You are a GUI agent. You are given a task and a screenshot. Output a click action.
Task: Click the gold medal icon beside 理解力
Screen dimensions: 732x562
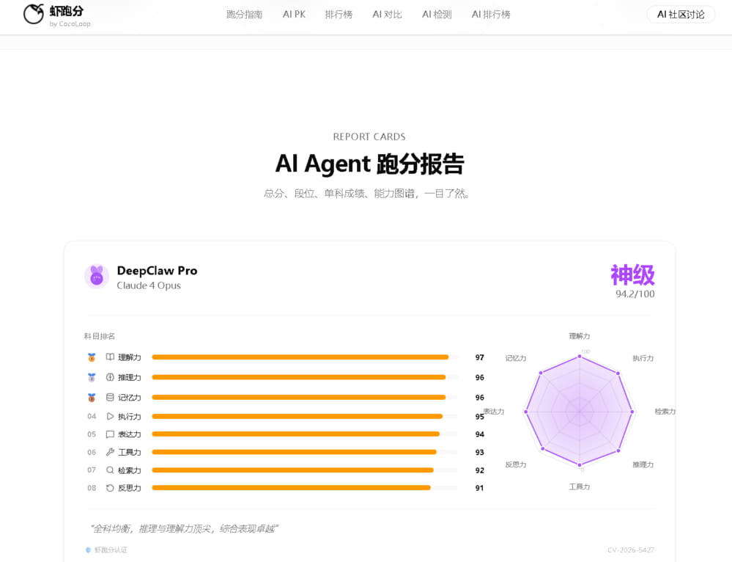click(x=92, y=357)
